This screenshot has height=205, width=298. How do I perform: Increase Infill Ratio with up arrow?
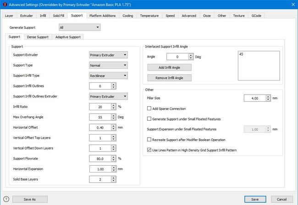tap(113, 105)
